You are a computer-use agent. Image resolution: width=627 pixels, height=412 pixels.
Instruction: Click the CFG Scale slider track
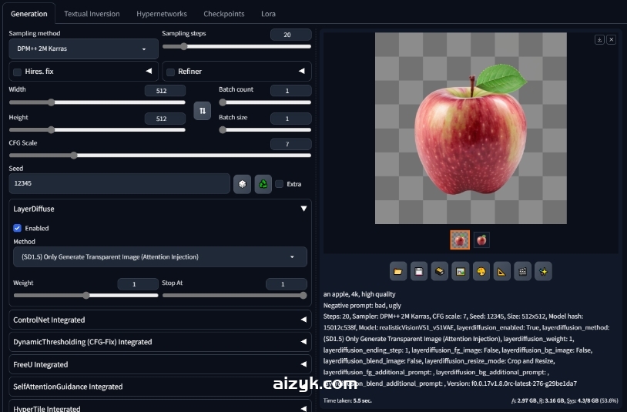coord(159,156)
